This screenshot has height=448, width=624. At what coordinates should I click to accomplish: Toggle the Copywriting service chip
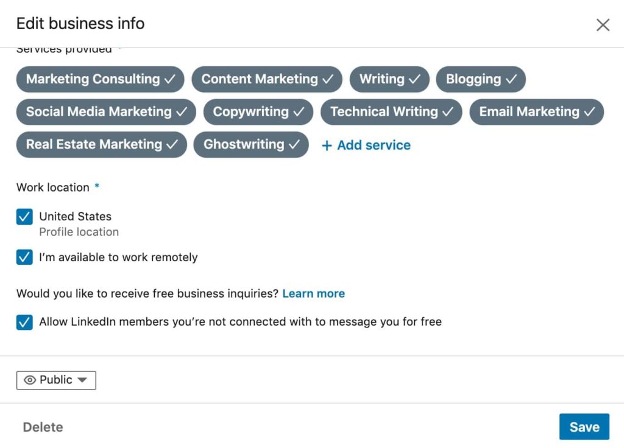258,112
